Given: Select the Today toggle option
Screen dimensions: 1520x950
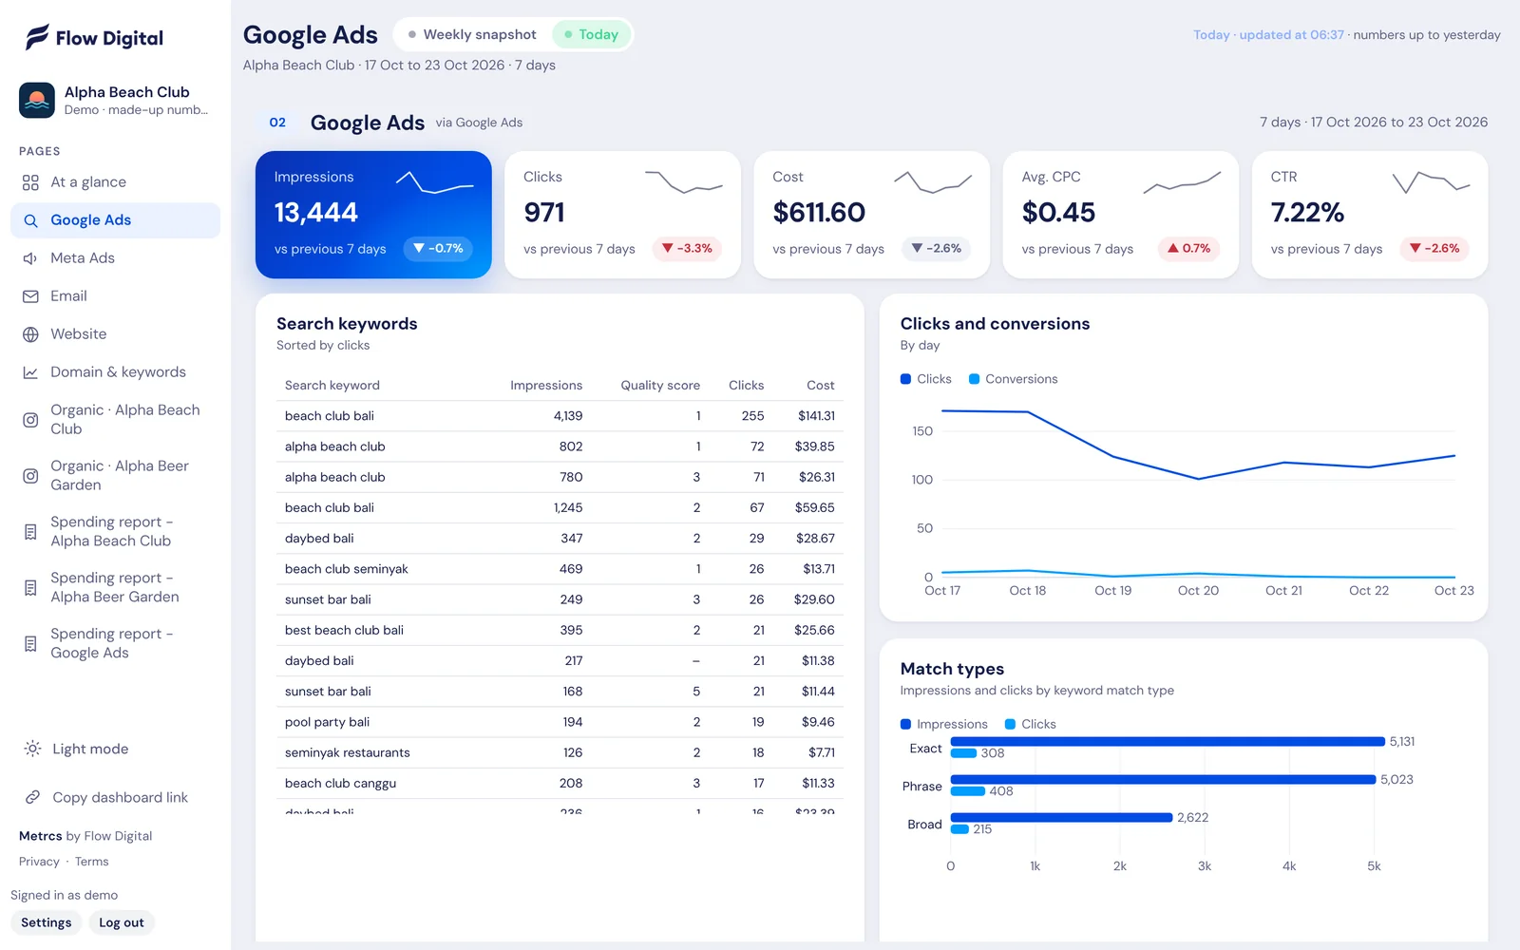Looking at the screenshot, I should coord(591,34).
